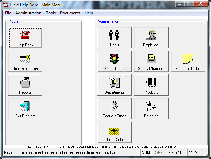Image resolution: width=211 pixels, height=159 pixels.
Task: Open Purchase Orders via the yellow note icon
Action: point(188,61)
